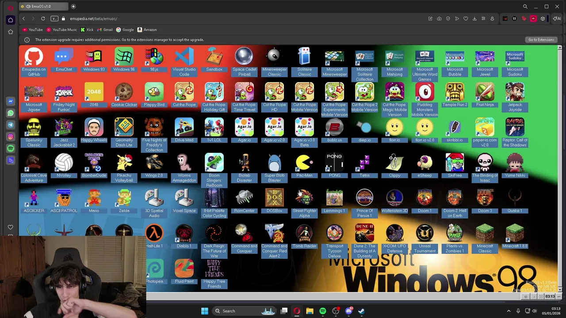The width and height of the screenshot is (566, 318).
Task: Open YouTube bookmark
Action: tap(32, 30)
